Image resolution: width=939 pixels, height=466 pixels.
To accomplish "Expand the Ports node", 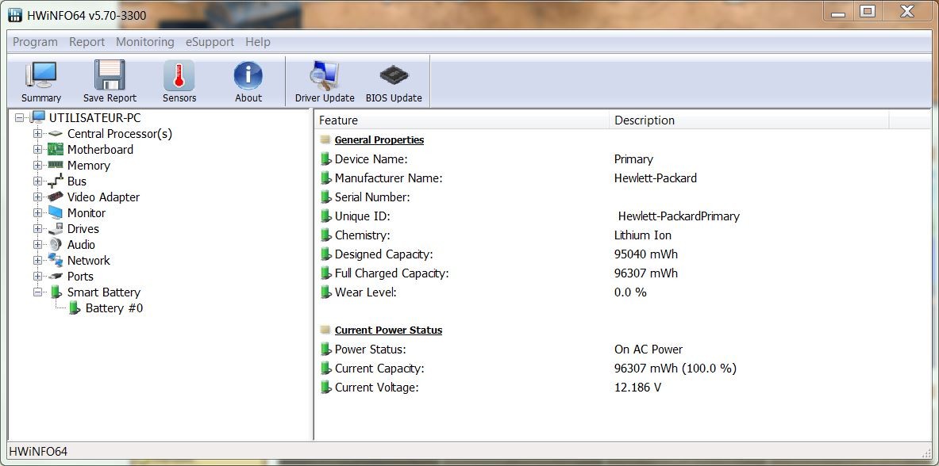I will pyautogui.click(x=38, y=276).
